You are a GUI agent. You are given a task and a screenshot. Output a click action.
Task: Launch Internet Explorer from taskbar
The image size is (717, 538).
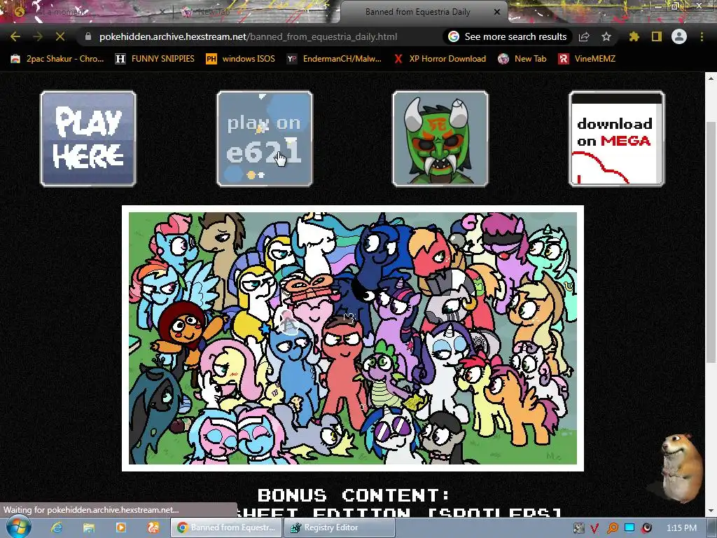click(56, 527)
